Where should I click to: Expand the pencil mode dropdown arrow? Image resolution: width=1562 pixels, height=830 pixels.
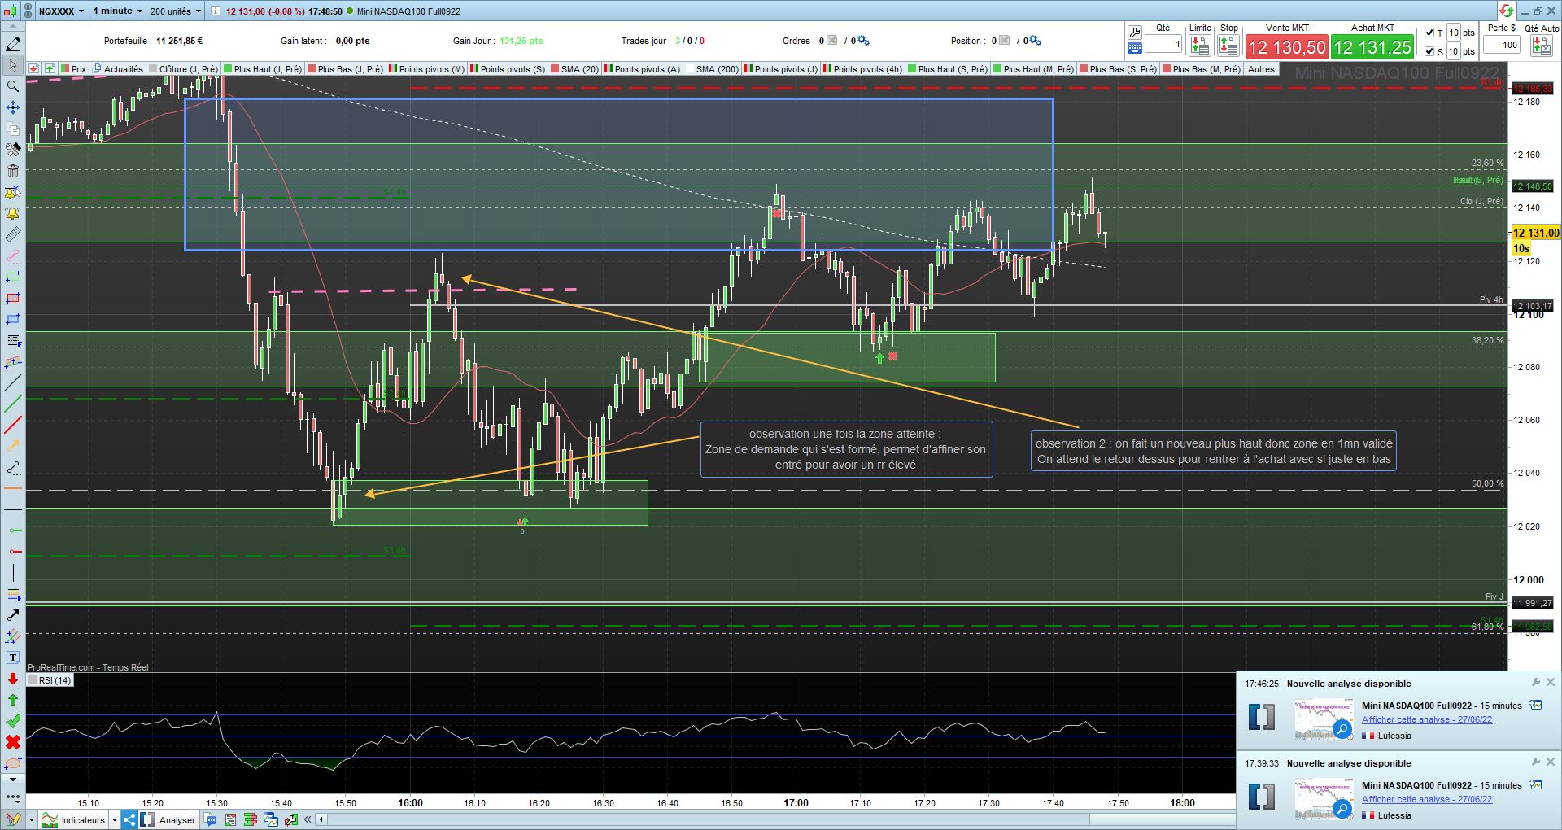click(x=31, y=819)
